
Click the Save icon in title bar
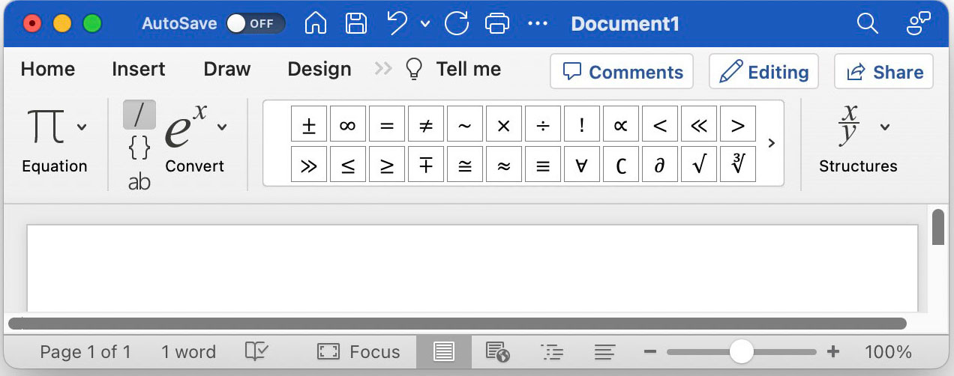356,23
